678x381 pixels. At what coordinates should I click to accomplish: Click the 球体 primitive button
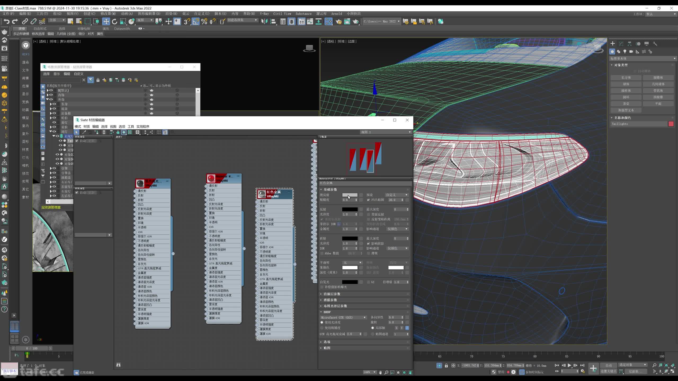(626, 84)
